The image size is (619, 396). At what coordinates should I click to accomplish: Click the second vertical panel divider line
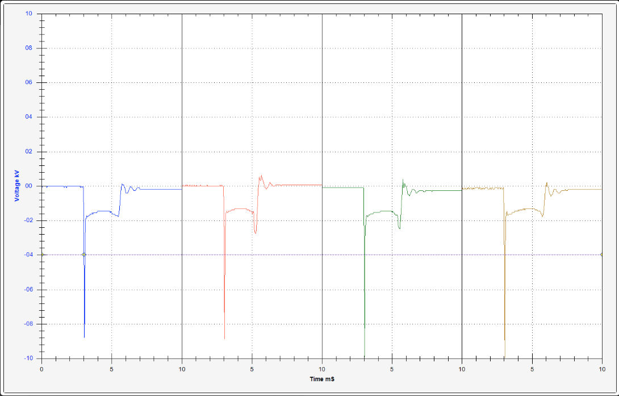click(322, 170)
